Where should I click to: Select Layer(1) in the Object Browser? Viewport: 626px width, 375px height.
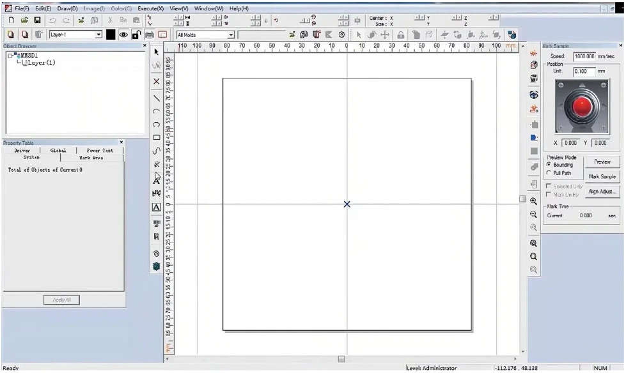[x=42, y=63]
